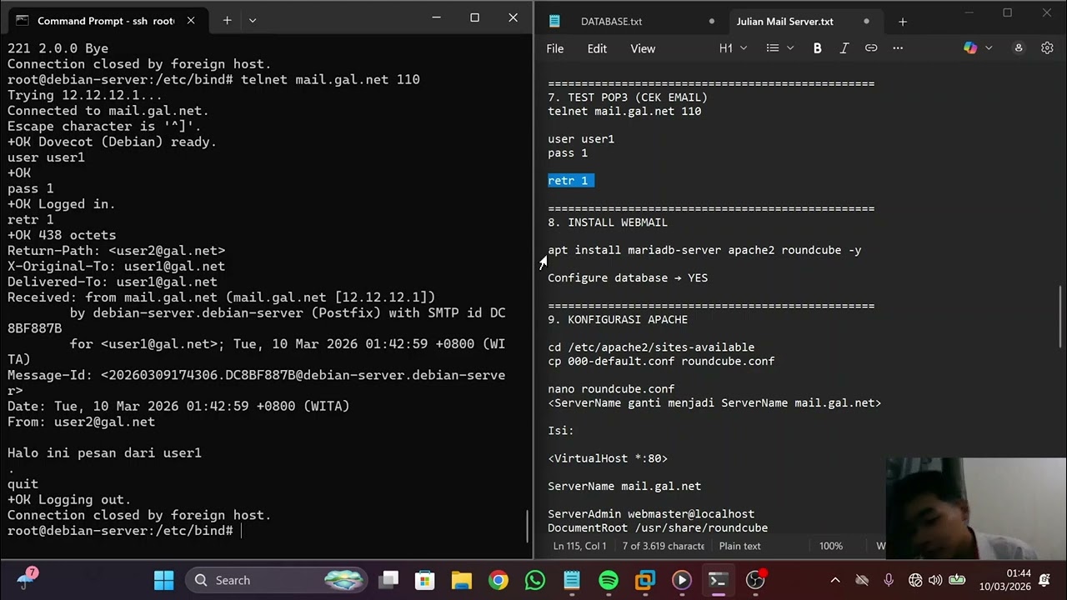Expand the Copilot dropdown arrow
This screenshot has width=1067, height=600.
coord(989,48)
